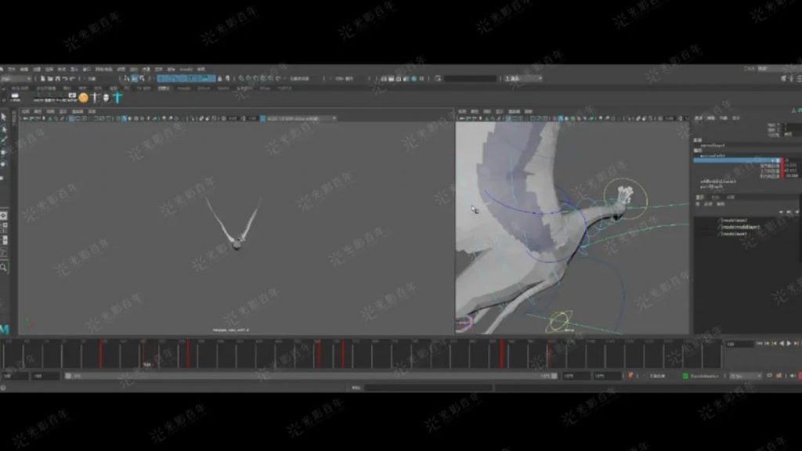The image size is (802, 451).
Task: Open the frame rate fps dropdown
Action: [746, 377]
